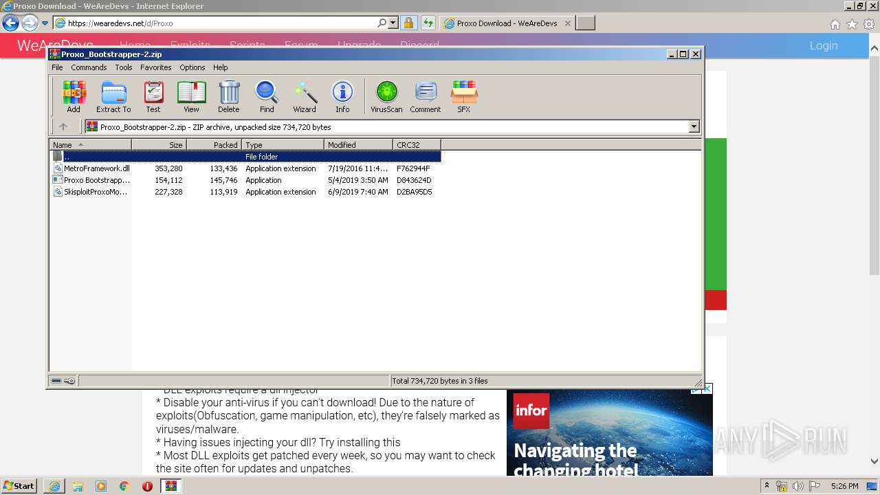
Task: Click the refresh page icon
Action: [428, 23]
